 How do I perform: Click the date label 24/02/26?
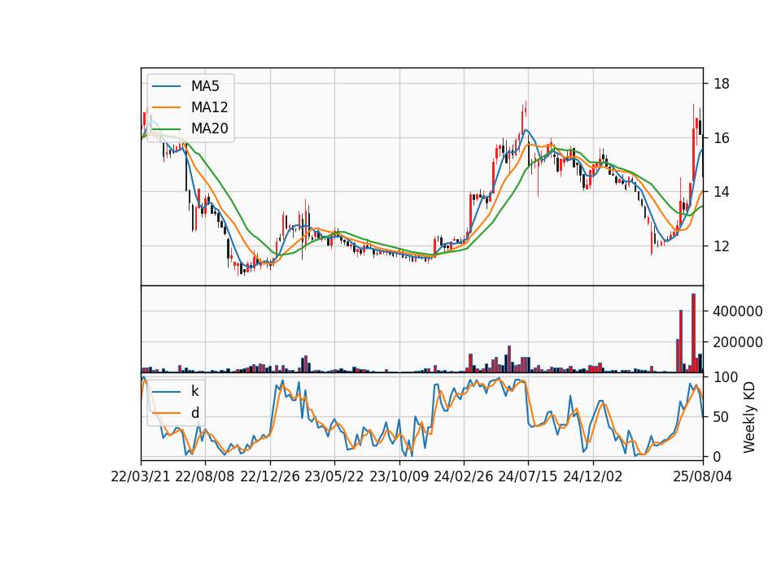point(464,476)
